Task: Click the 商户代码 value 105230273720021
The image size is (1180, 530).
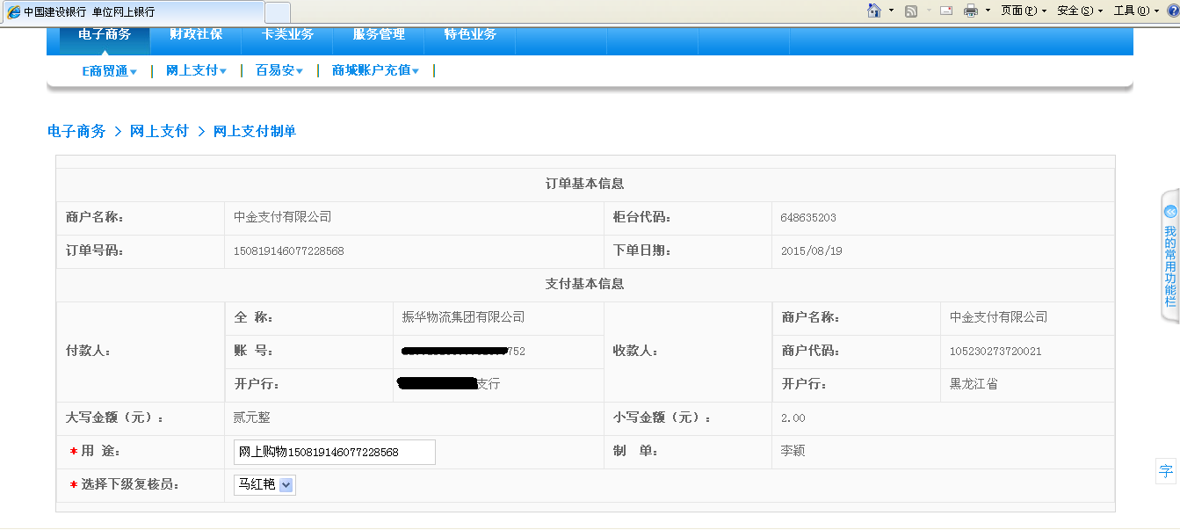Action: [x=995, y=352]
